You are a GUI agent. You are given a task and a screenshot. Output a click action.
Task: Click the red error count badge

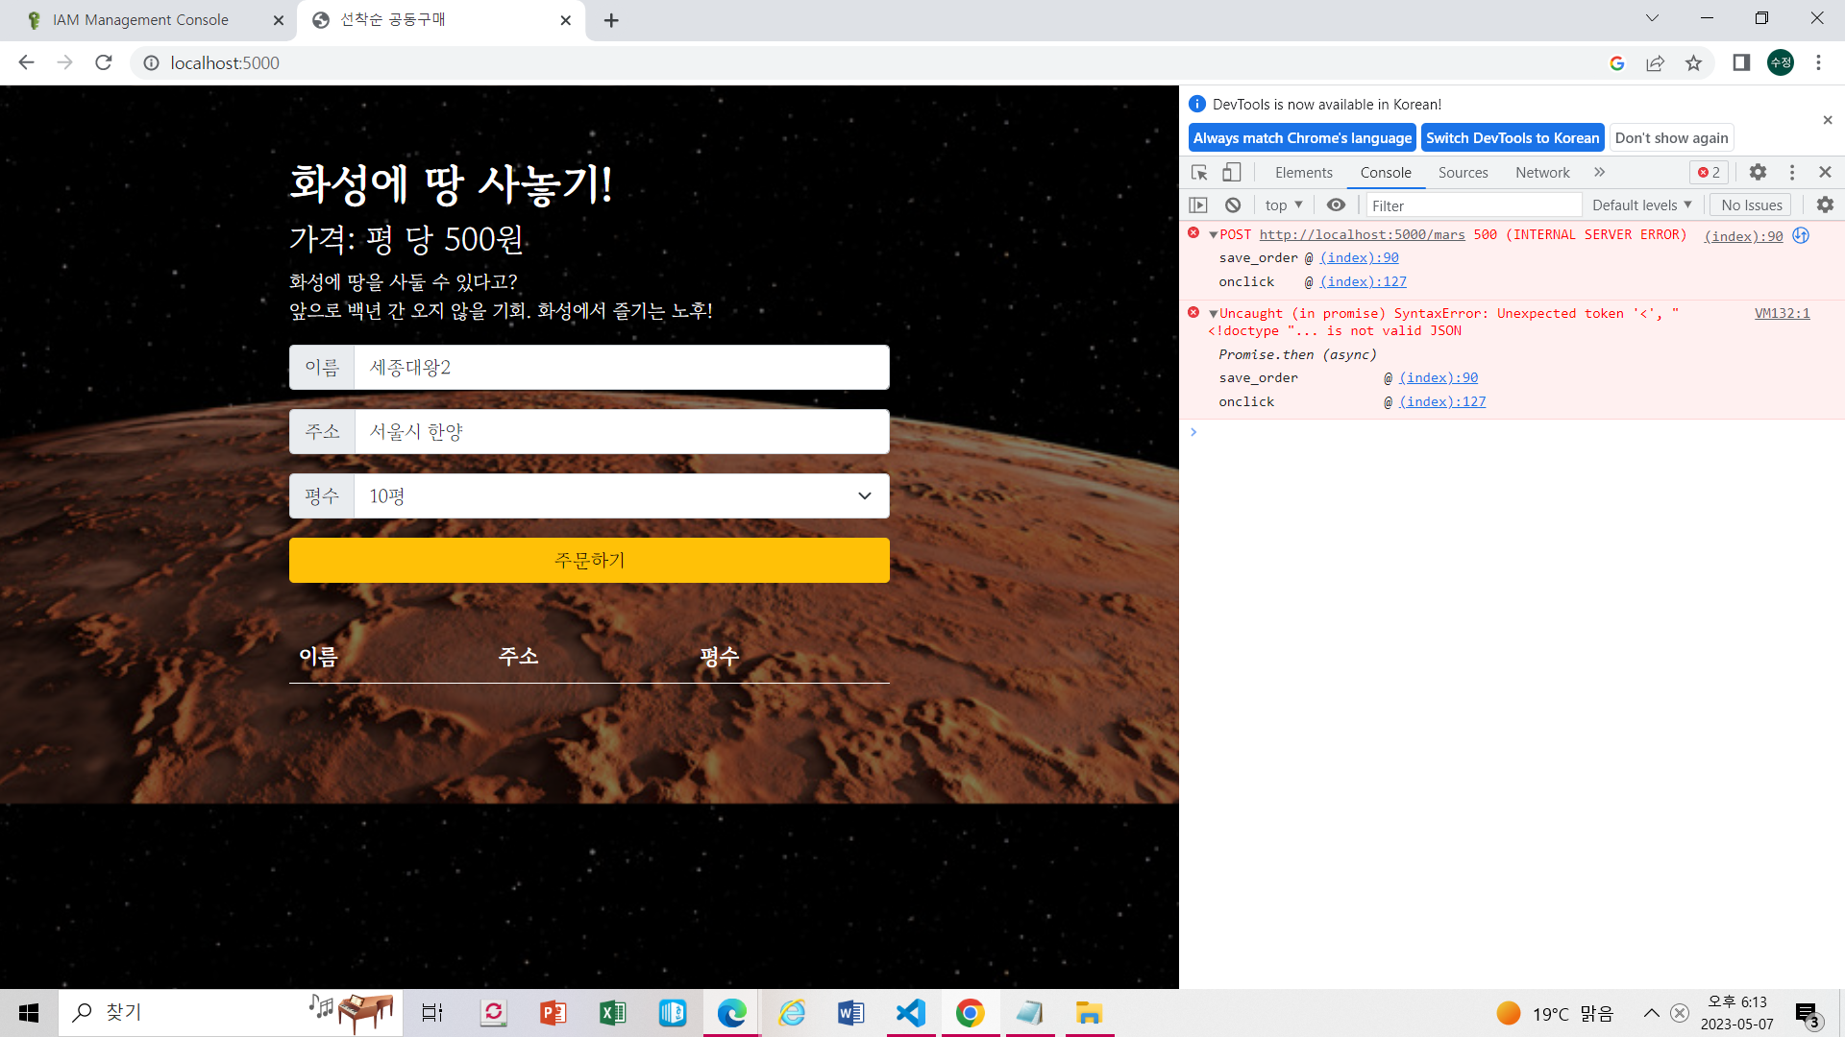[x=1709, y=173]
